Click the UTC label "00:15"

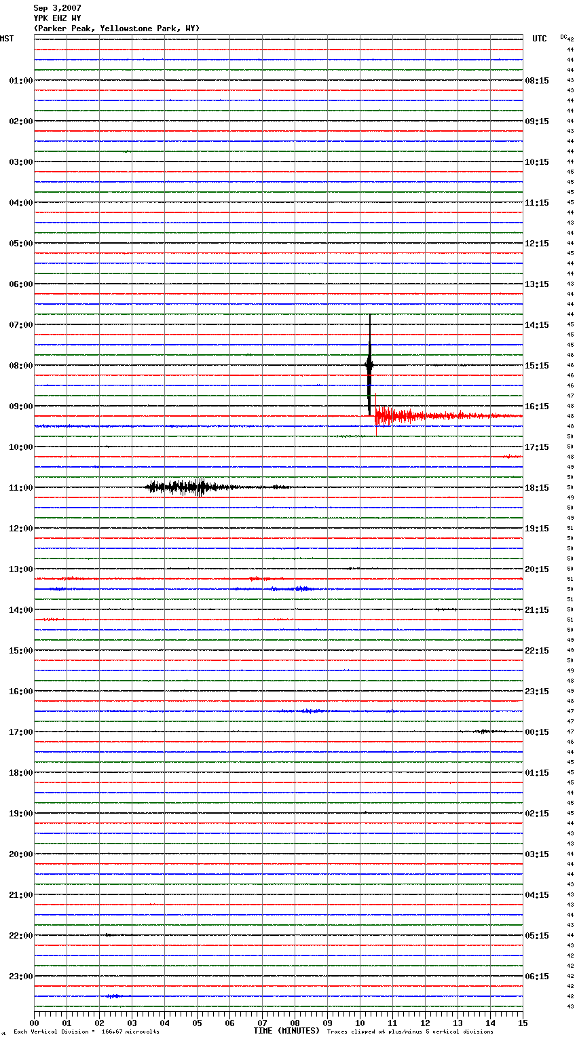[x=537, y=732]
